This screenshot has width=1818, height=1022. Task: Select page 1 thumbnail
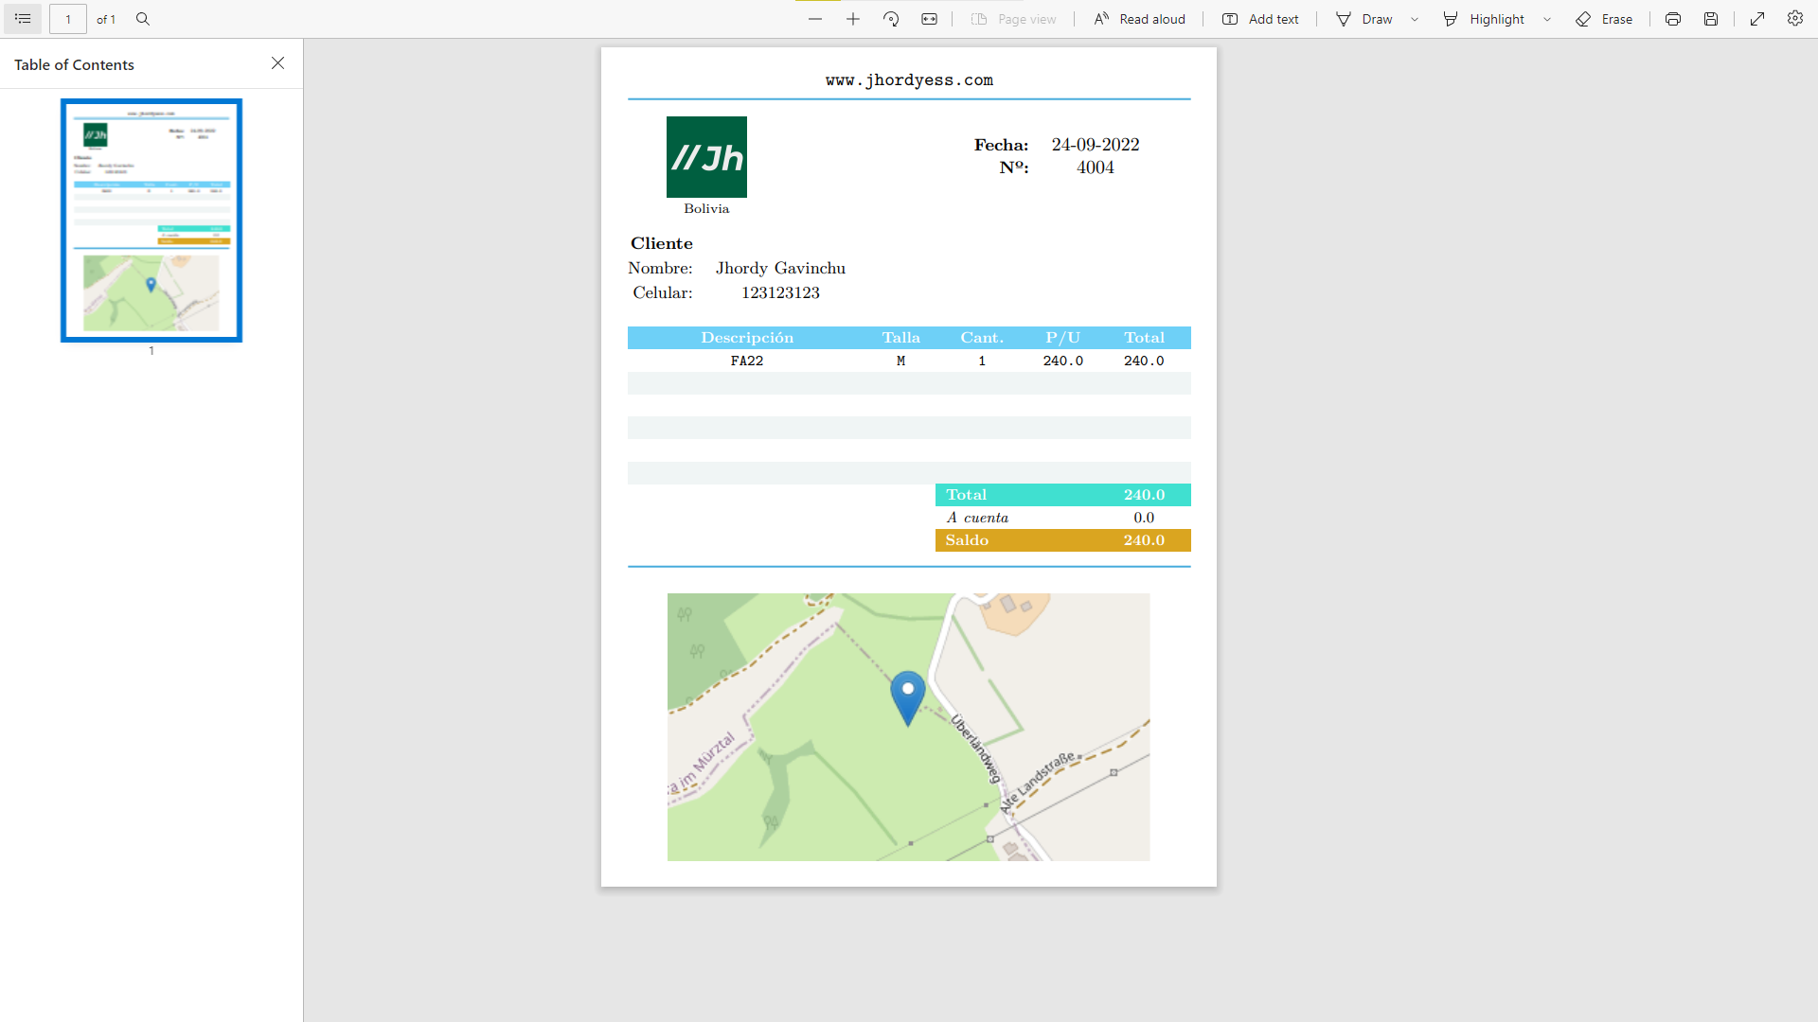(x=151, y=220)
